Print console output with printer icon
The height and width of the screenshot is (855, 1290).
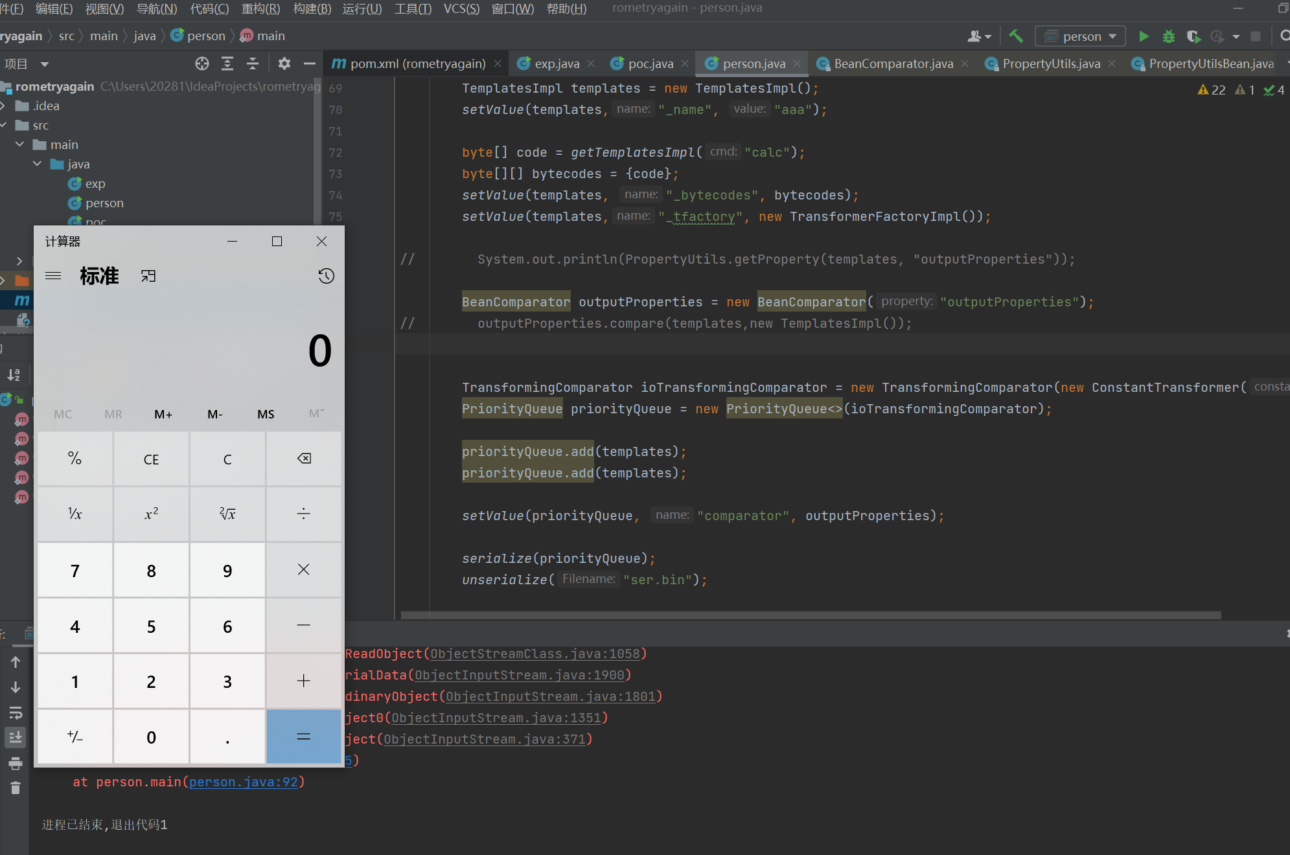tap(16, 763)
